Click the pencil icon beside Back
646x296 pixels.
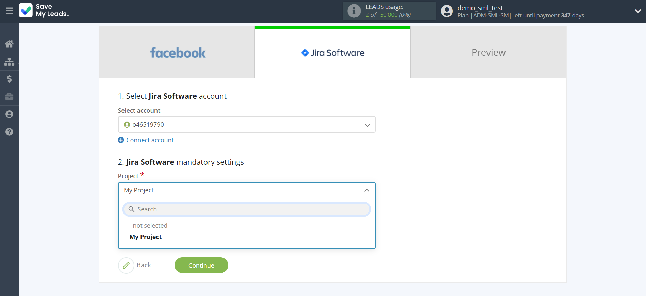[126, 265]
